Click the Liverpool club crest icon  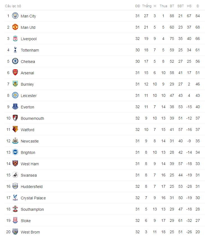[x=15, y=39]
